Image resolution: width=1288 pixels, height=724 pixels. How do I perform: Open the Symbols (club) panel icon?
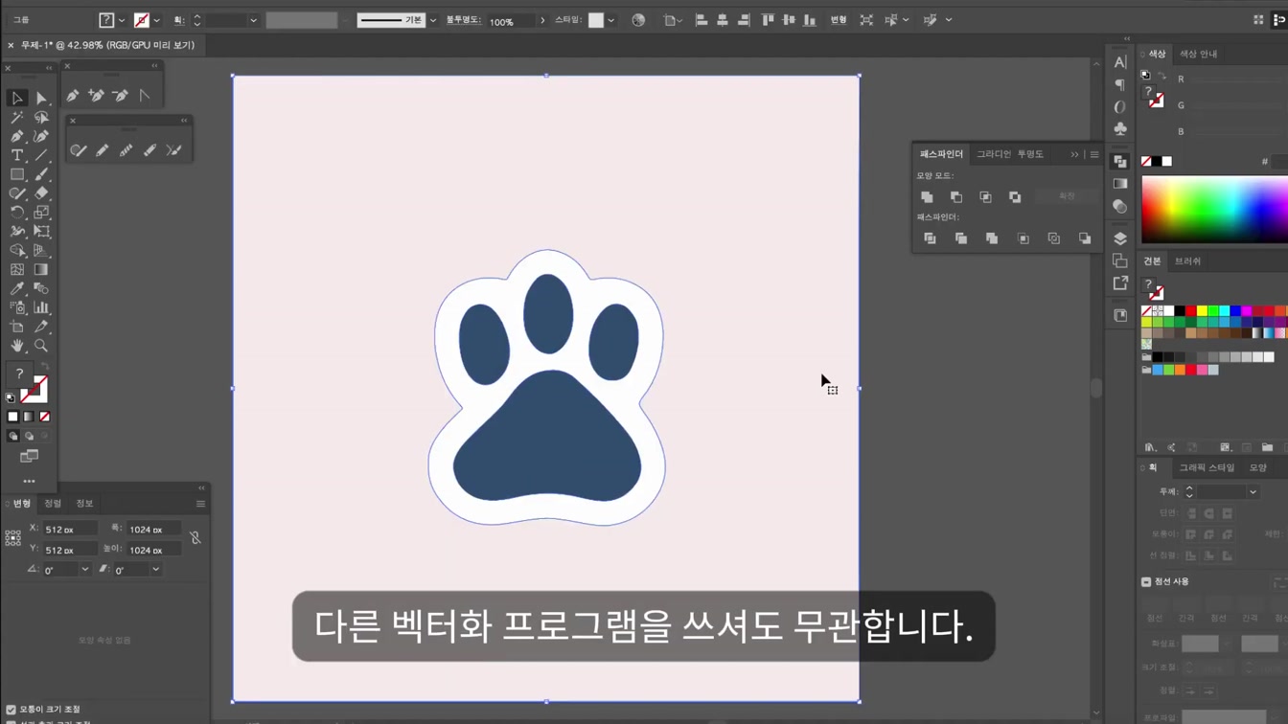pyautogui.click(x=1120, y=128)
